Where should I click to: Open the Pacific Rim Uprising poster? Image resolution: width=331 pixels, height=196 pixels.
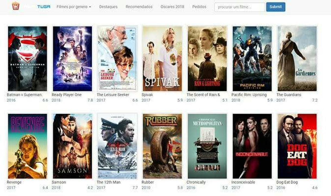click(x=252, y=59)
